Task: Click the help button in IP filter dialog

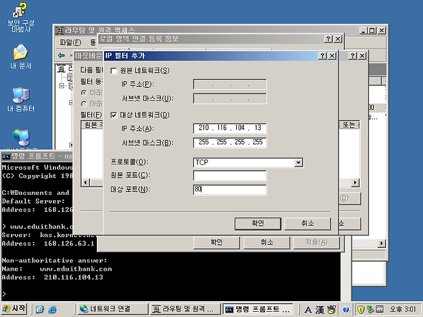Action: point(322,56)
